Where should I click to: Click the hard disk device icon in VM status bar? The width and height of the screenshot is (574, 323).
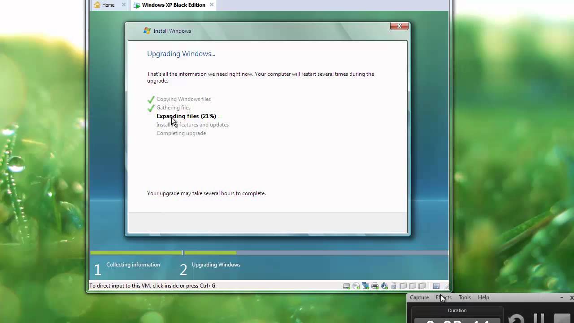(347, 286)
